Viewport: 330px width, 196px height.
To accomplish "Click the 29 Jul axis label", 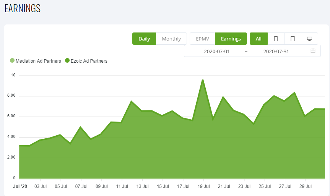I will click(306, 186).
